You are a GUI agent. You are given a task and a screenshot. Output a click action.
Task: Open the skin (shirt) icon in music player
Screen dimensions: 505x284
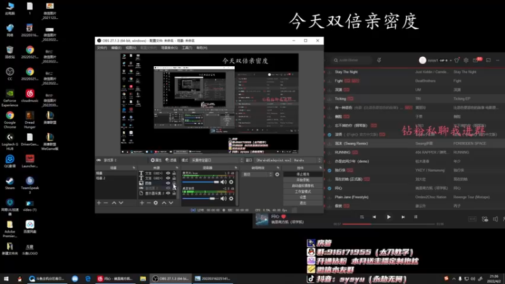click(x=456, y=60)
